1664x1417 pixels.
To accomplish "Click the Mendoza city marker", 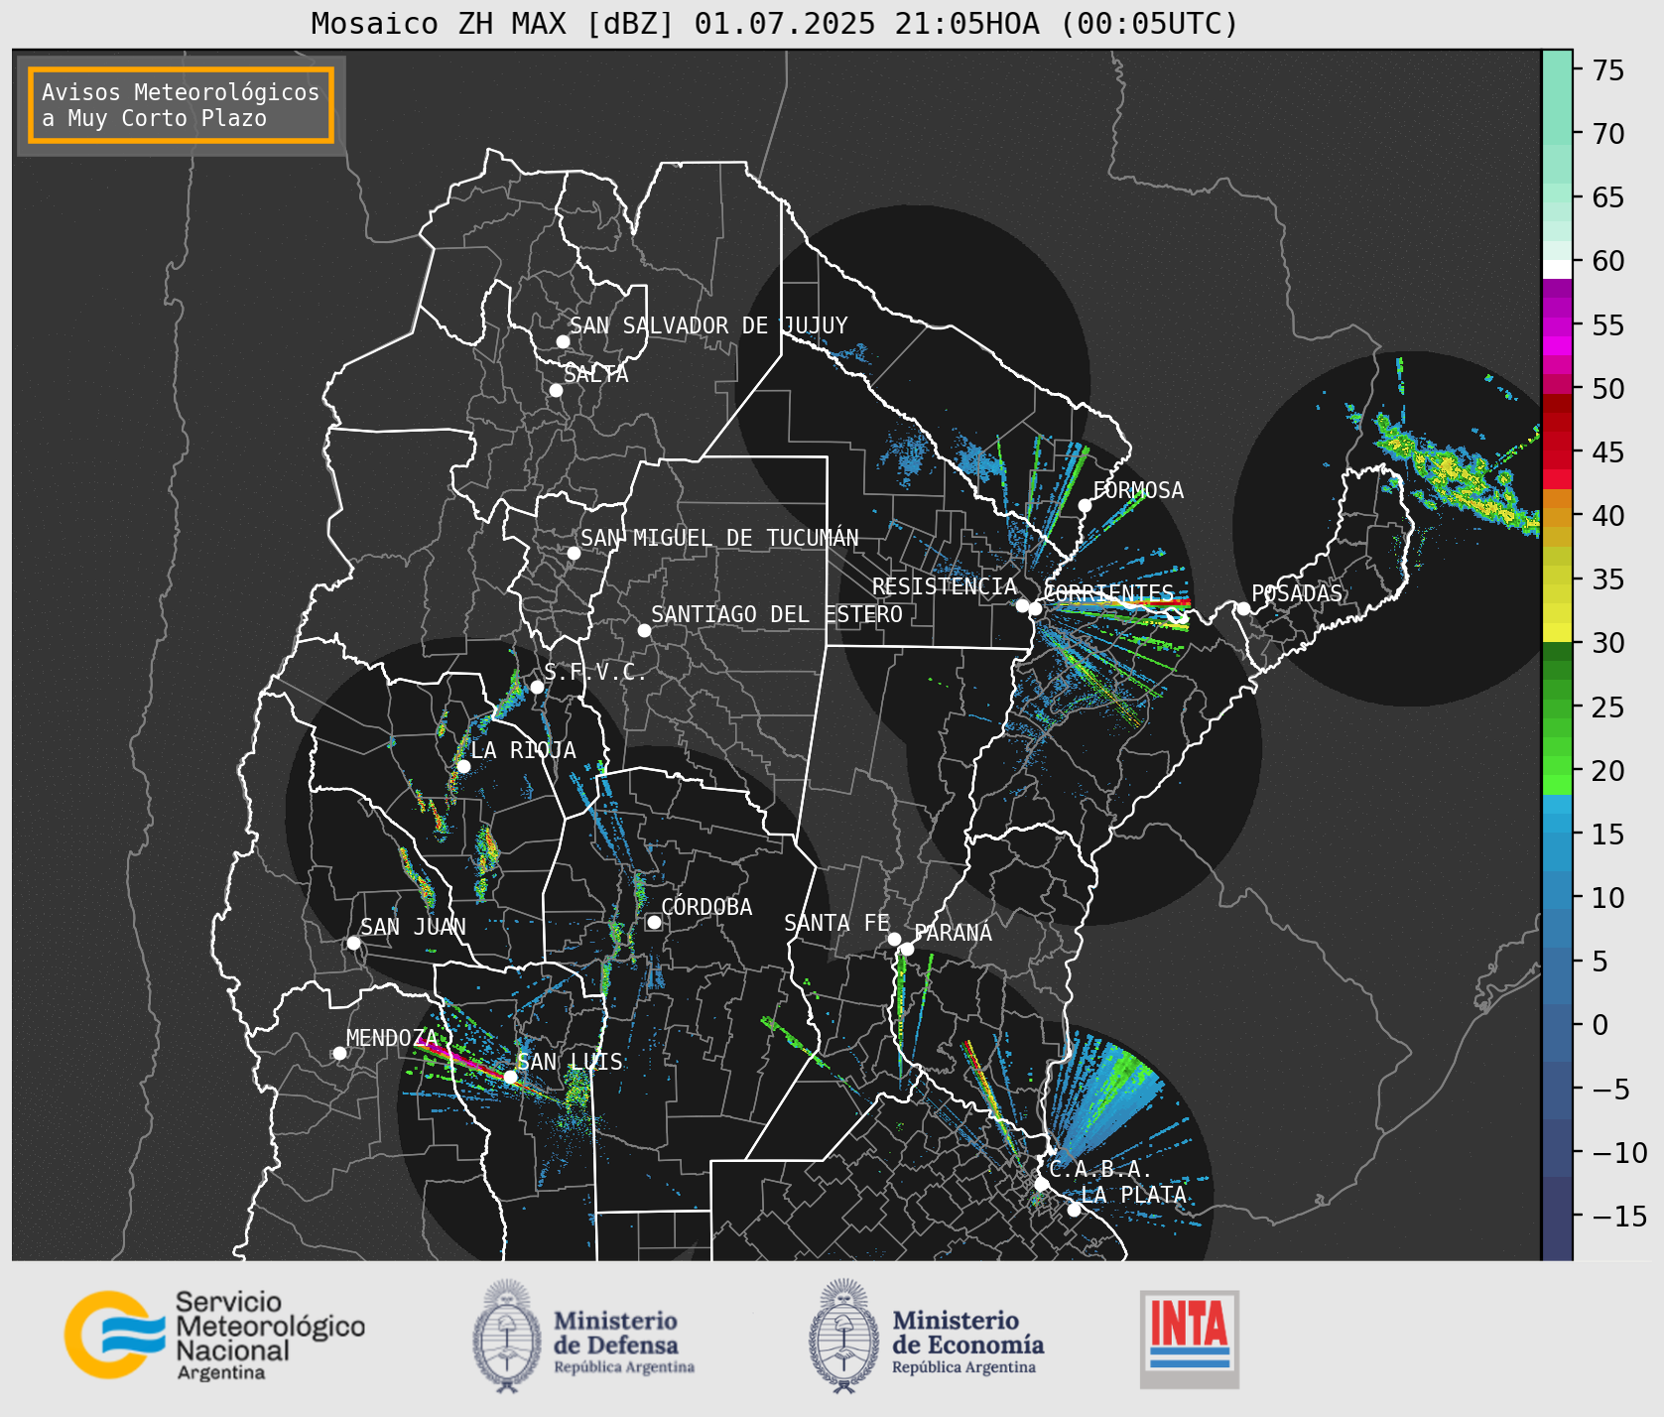I will coord(339,1053).
